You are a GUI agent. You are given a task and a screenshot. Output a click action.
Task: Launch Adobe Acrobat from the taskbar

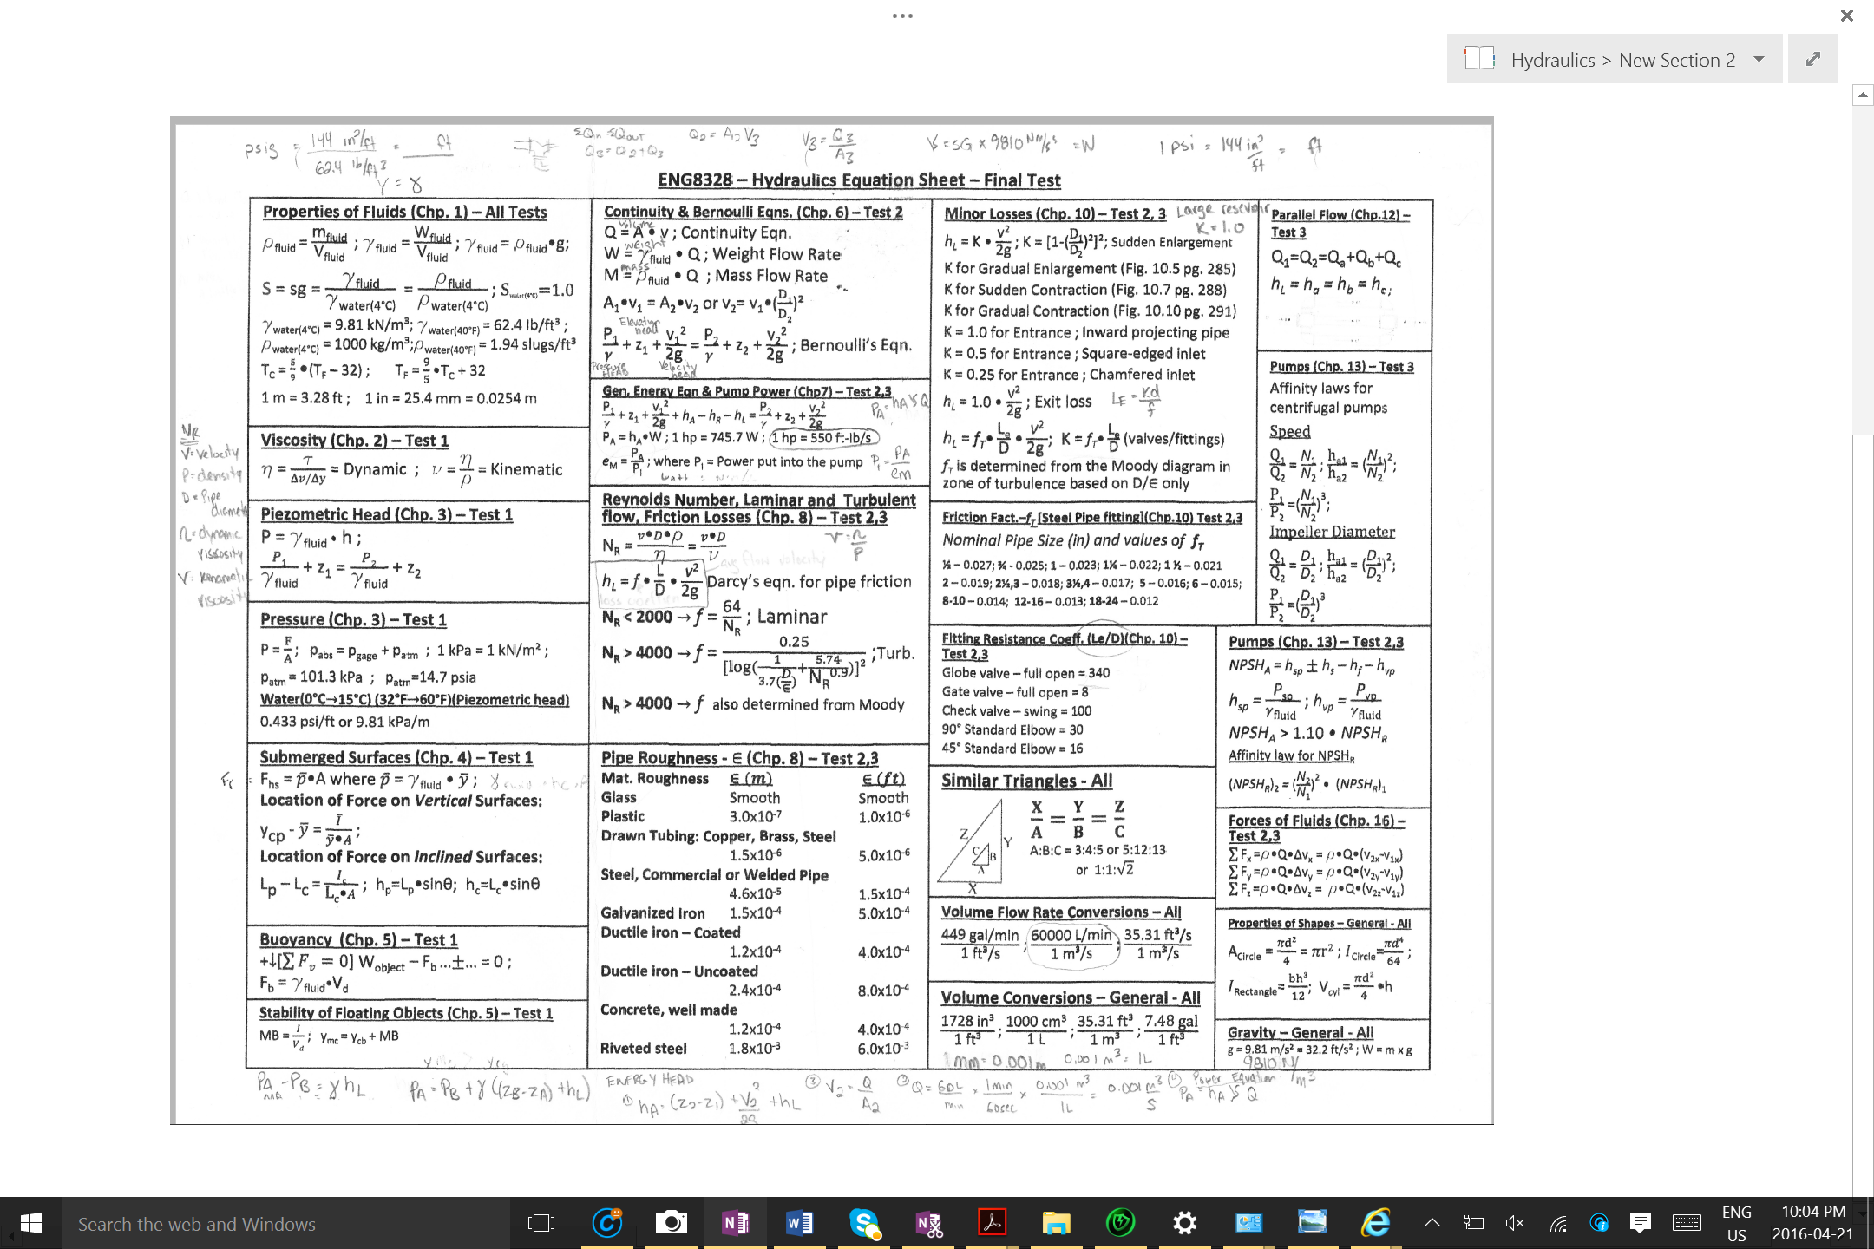[x=991, y=1222]
